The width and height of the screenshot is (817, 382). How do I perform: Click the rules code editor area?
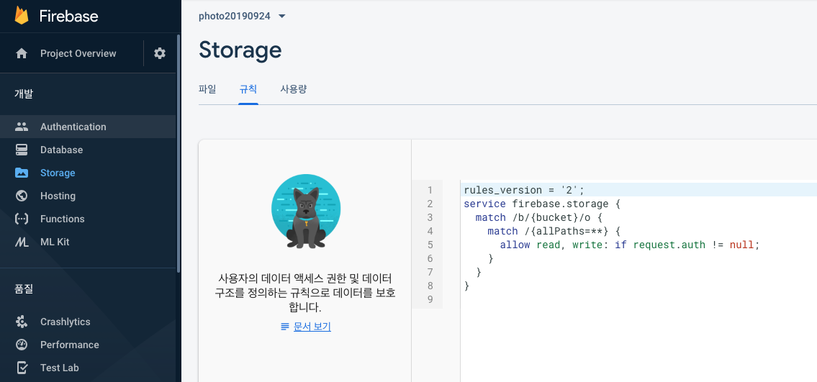[638, 281]
